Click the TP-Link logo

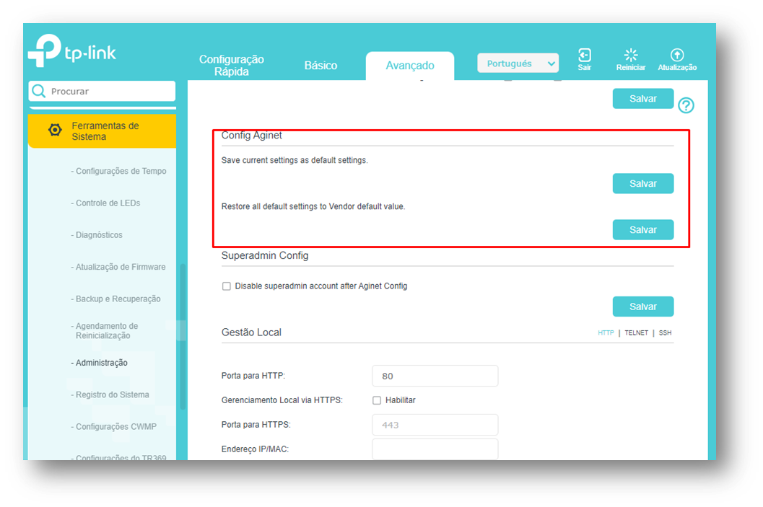click(71, 52)
